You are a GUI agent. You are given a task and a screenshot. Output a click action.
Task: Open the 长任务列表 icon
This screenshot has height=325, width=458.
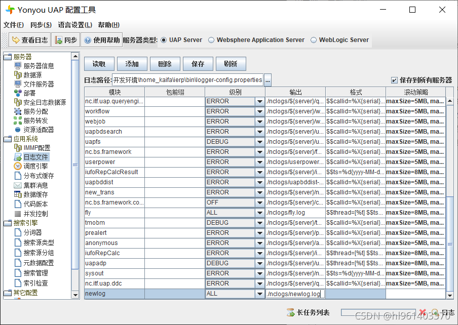(x=291, y=312)
